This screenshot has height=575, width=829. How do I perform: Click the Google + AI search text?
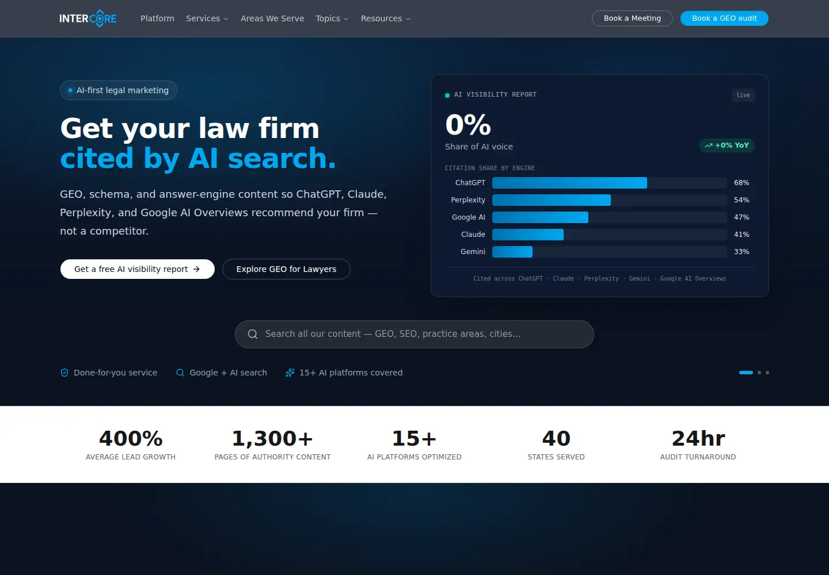pos(229,373)
